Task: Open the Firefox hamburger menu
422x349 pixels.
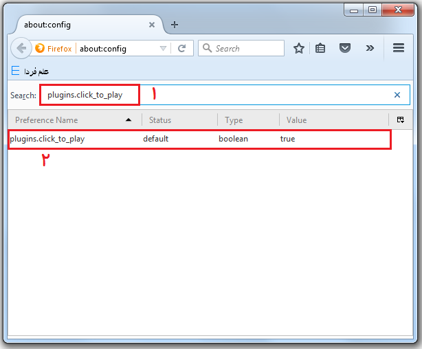Action: click(x=398, y=48)
